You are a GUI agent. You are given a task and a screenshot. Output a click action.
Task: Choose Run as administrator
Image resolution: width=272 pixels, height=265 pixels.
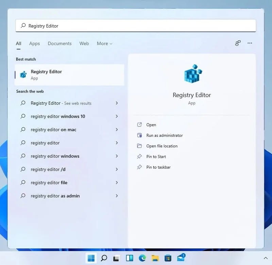[165, 135]
